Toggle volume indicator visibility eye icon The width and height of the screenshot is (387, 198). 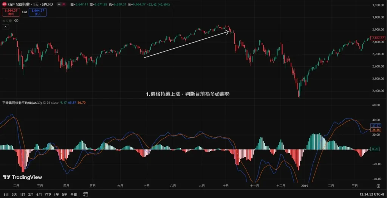tap(17, 21)
